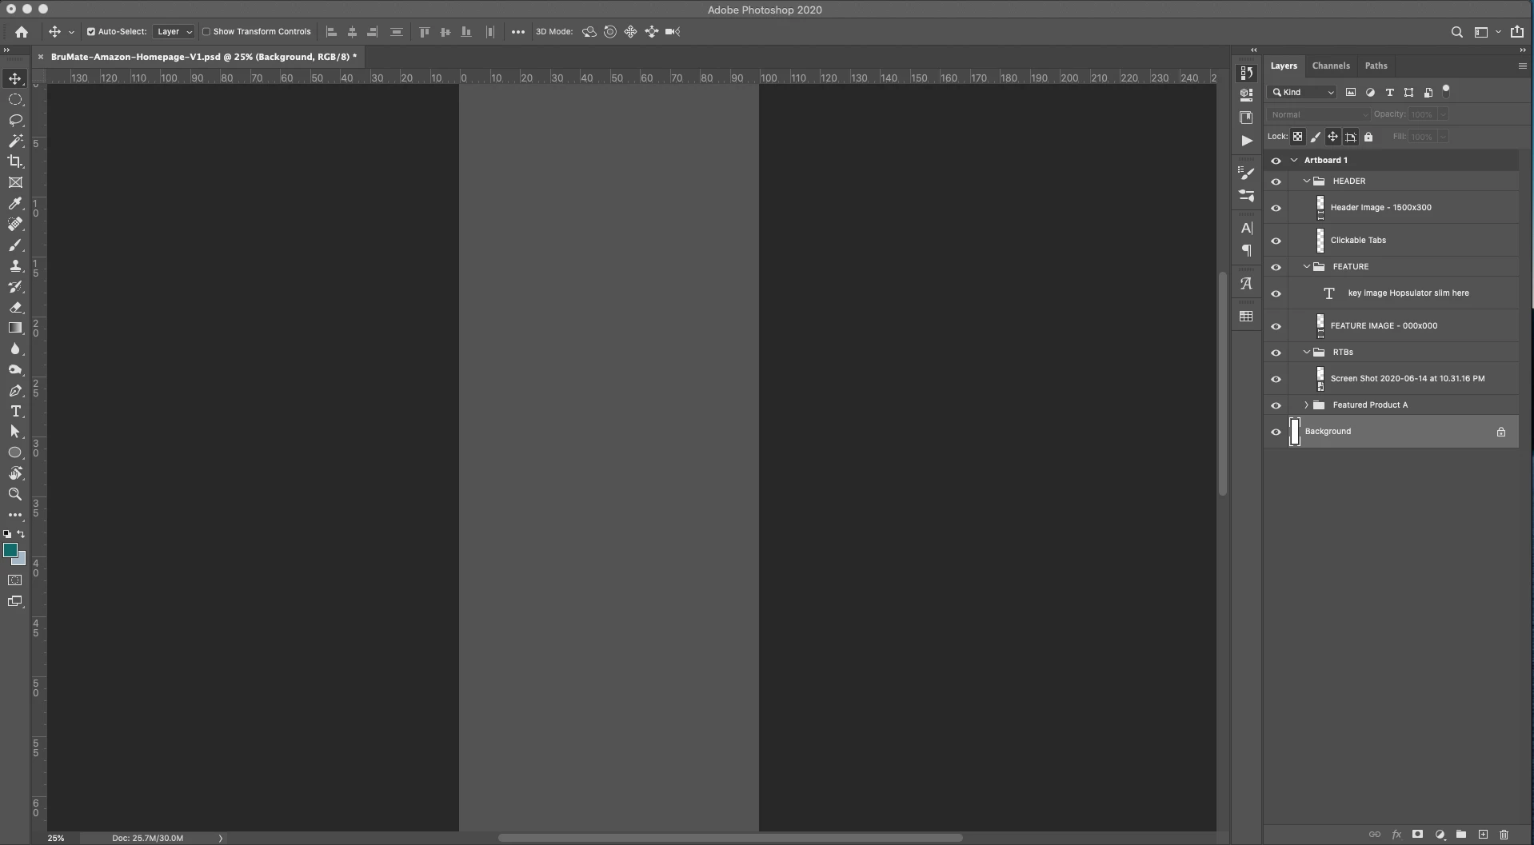Collapse the HEADER group

tap(1306, 181)
